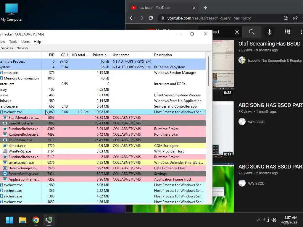Screen dimensions: 303x227
Task: Select svchost.exe with PID 860
Action: 103,112
